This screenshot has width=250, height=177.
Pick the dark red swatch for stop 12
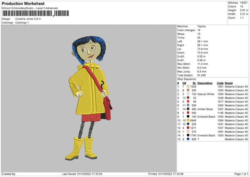[188, 128]
